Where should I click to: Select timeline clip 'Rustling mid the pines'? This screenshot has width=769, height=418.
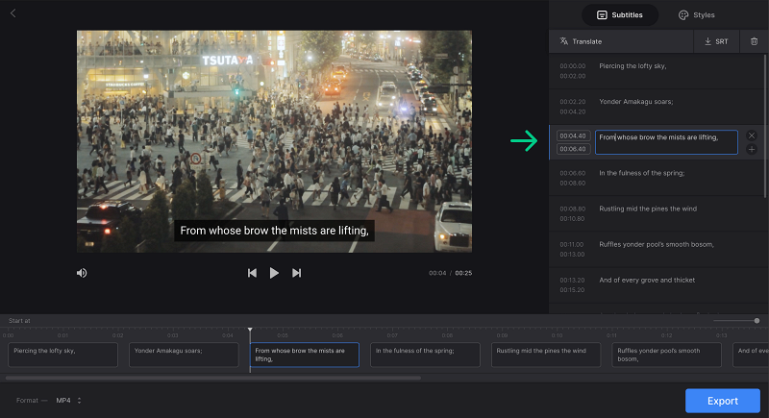tap(546, 355)
